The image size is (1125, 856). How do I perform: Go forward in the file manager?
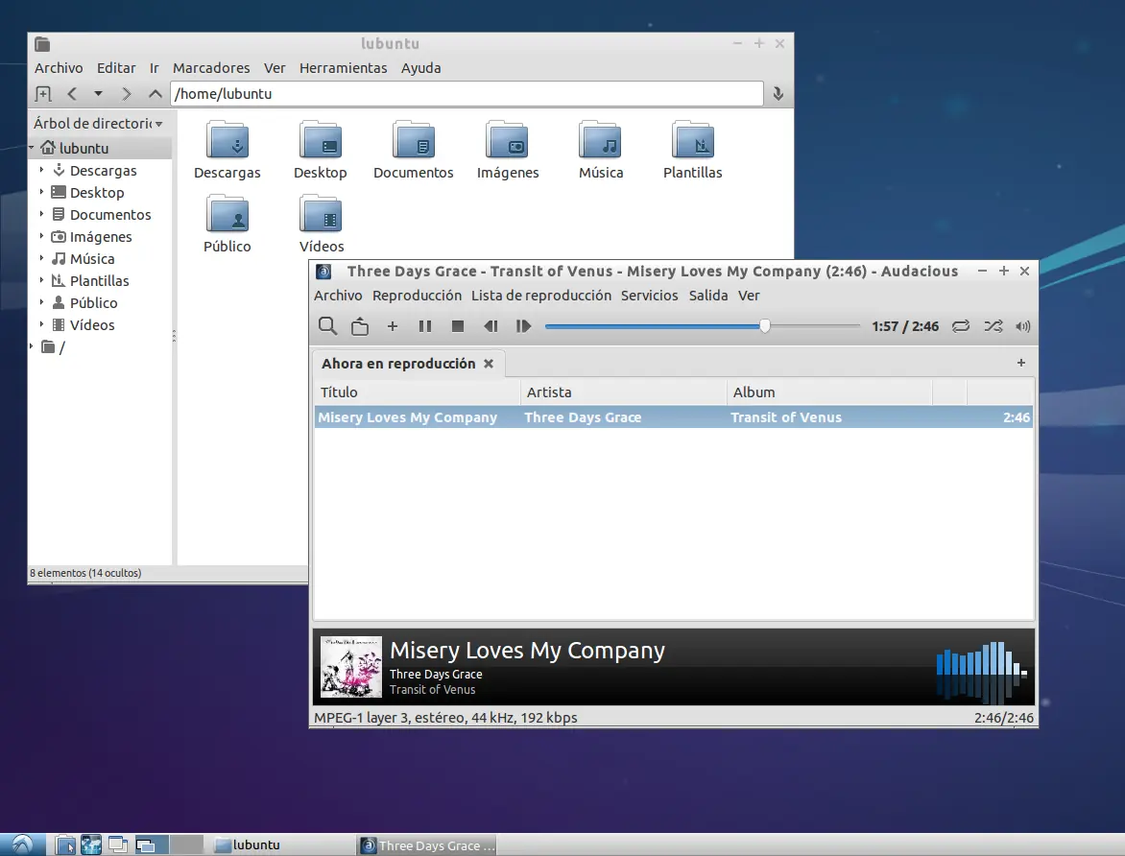[127, 94]
